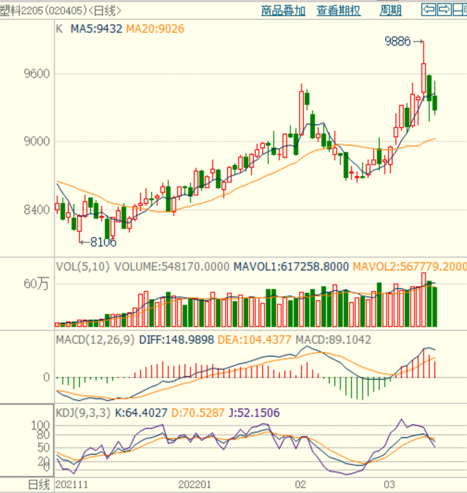Image resolution: width=467 pixels, height=493 pixels.
Task: Open the 周期 period menu
Action: pos(391,10)
